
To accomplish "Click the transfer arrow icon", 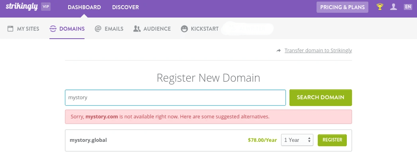I will click(x=278, y=51).
